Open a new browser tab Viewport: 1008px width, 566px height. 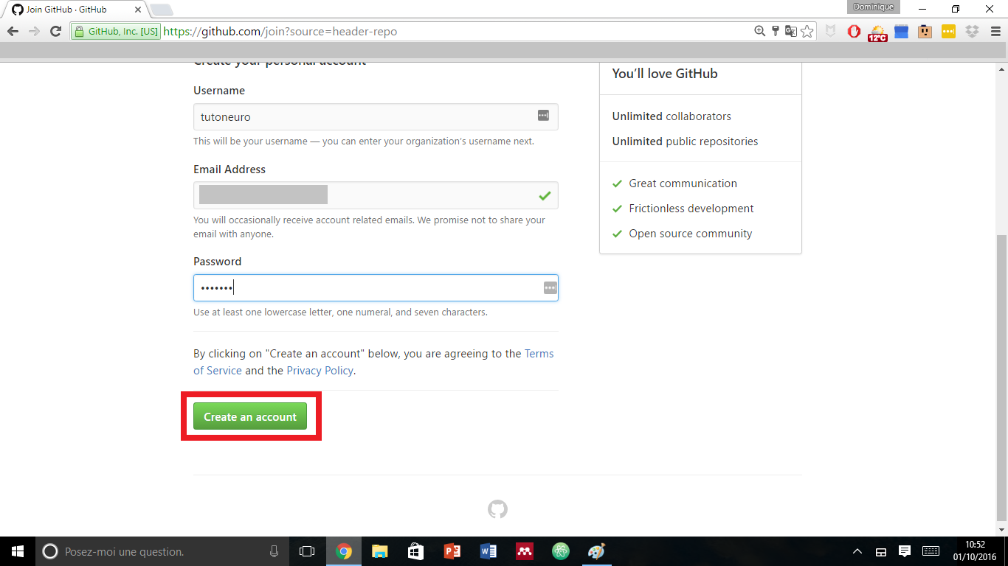click(x=161, y=10)
